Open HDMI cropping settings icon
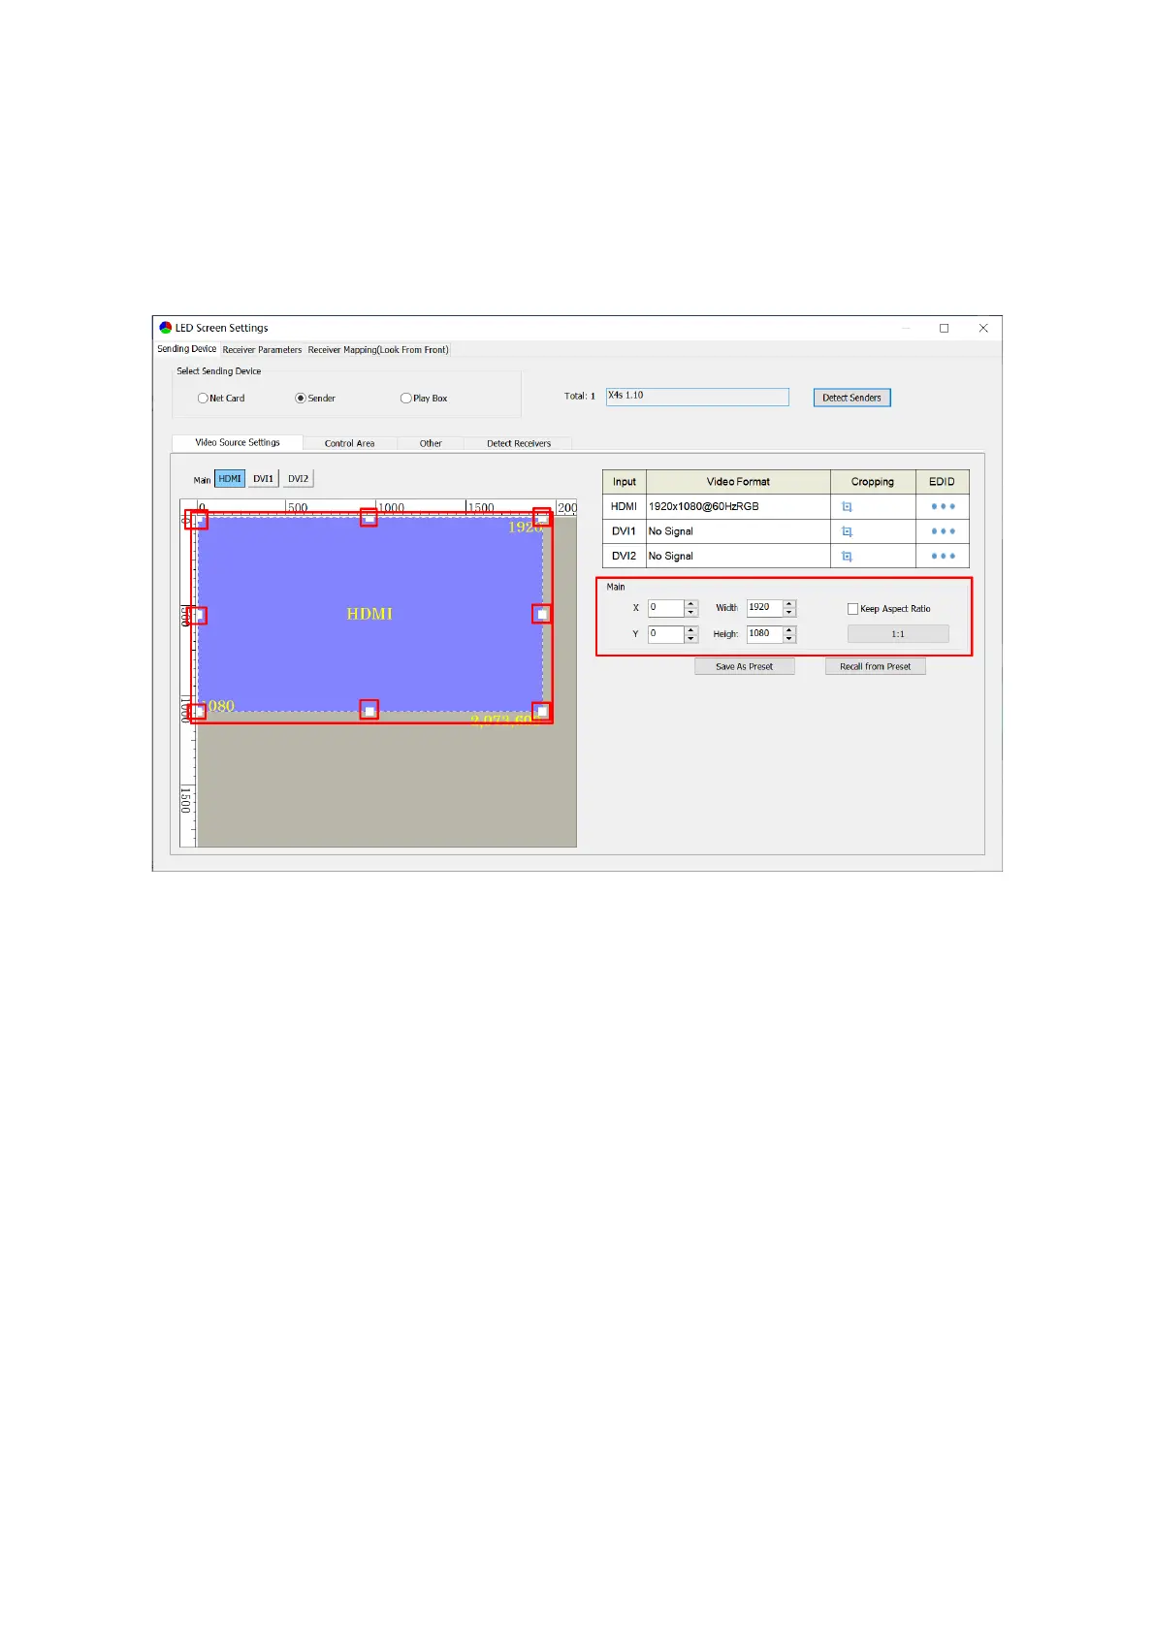This screenshot has width=1155, height=1633. 847,507
